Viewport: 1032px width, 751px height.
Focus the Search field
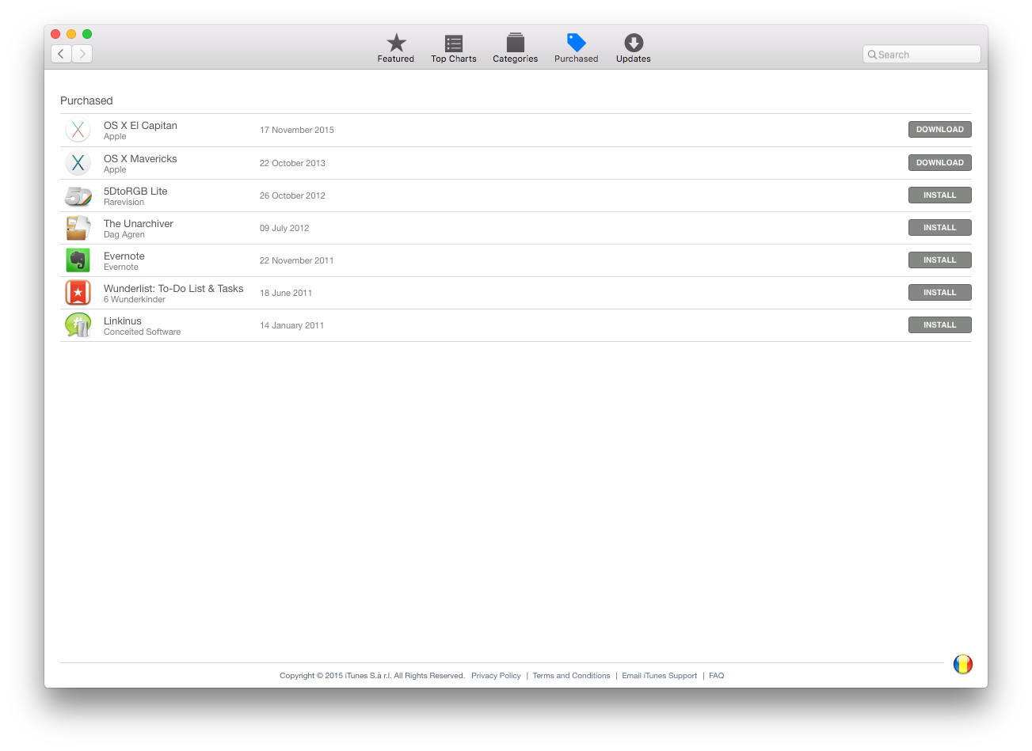click(922, 55)
